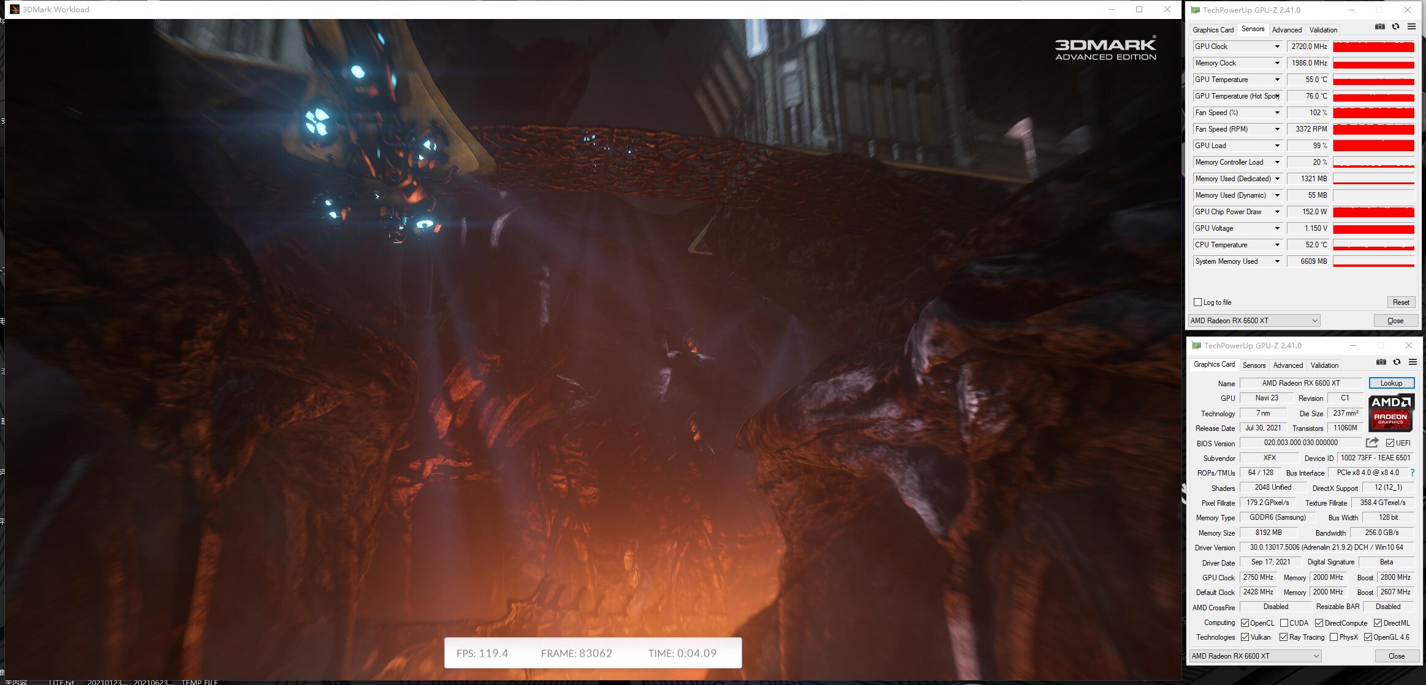Toggle the Ray Tracing checkbox
Image resolution: width=1426 pixels, height=685 pixels.
pos(1283,637)
